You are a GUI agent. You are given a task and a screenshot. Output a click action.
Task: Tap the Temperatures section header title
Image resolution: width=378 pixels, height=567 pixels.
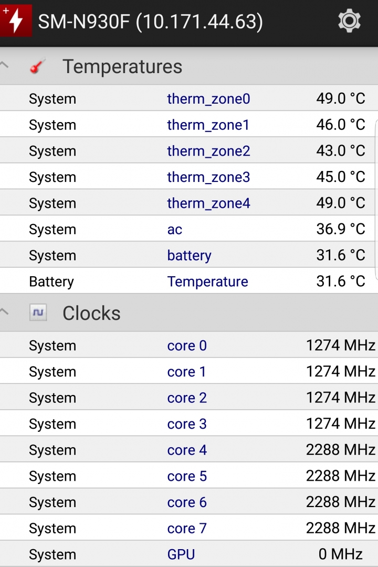(x=122, y=67)
